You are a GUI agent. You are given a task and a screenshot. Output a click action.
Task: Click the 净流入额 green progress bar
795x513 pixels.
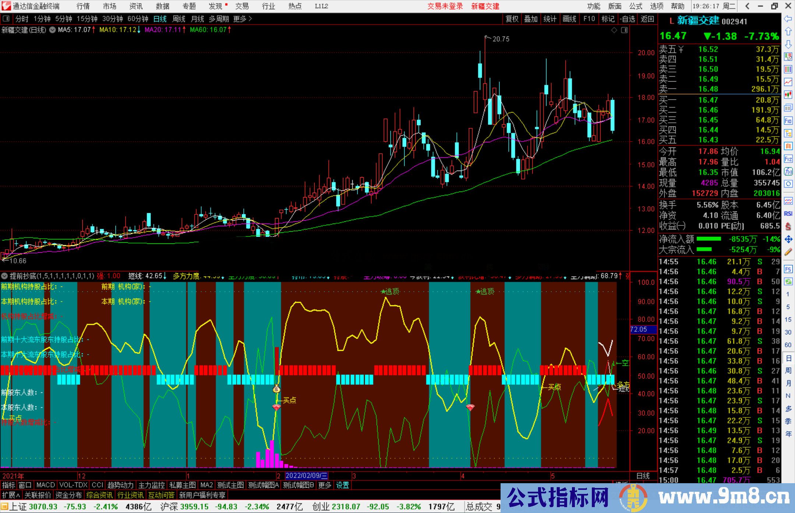pyautogui.click(x=709, y=239)
